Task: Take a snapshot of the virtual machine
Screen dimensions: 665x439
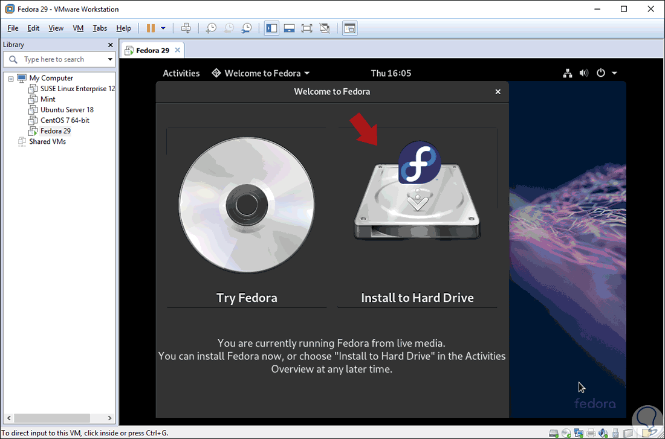Action: tap(211, 28)
